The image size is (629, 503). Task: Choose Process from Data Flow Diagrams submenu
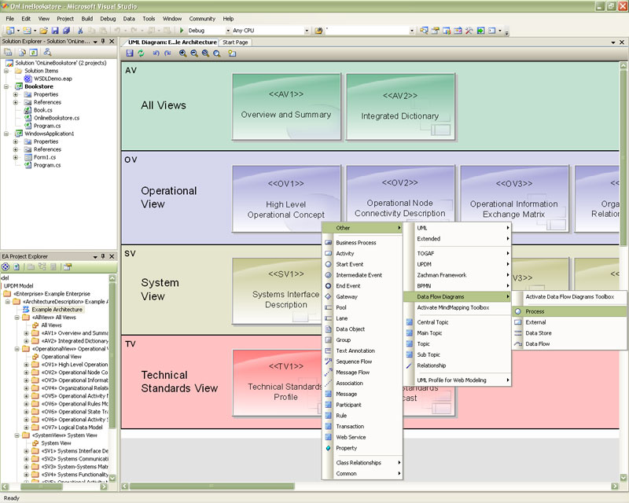tap(535, 311)
